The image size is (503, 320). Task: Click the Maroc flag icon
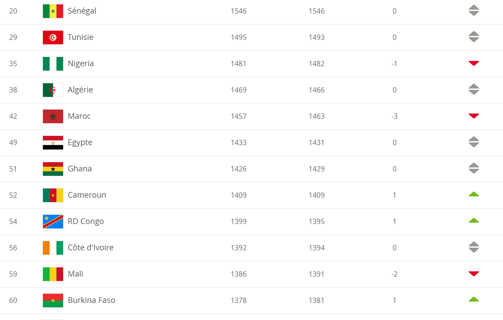pyautogui.click(x=53, y=117)
